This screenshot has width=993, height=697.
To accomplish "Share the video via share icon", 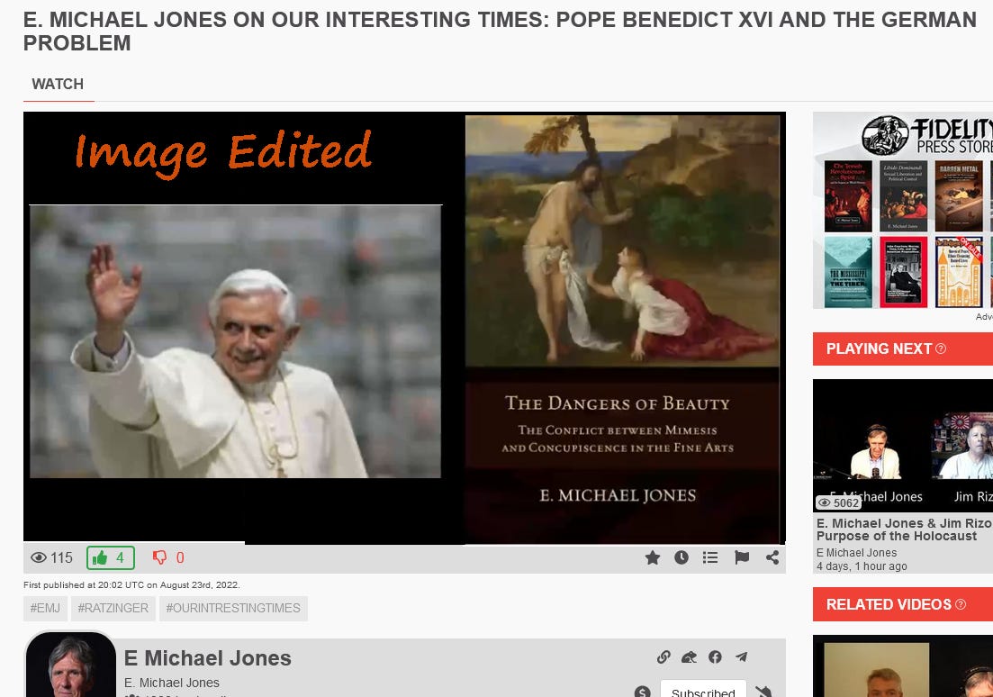I will (772, 557).
